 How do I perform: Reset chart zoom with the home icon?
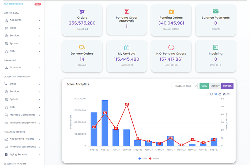tap(224, 94)
